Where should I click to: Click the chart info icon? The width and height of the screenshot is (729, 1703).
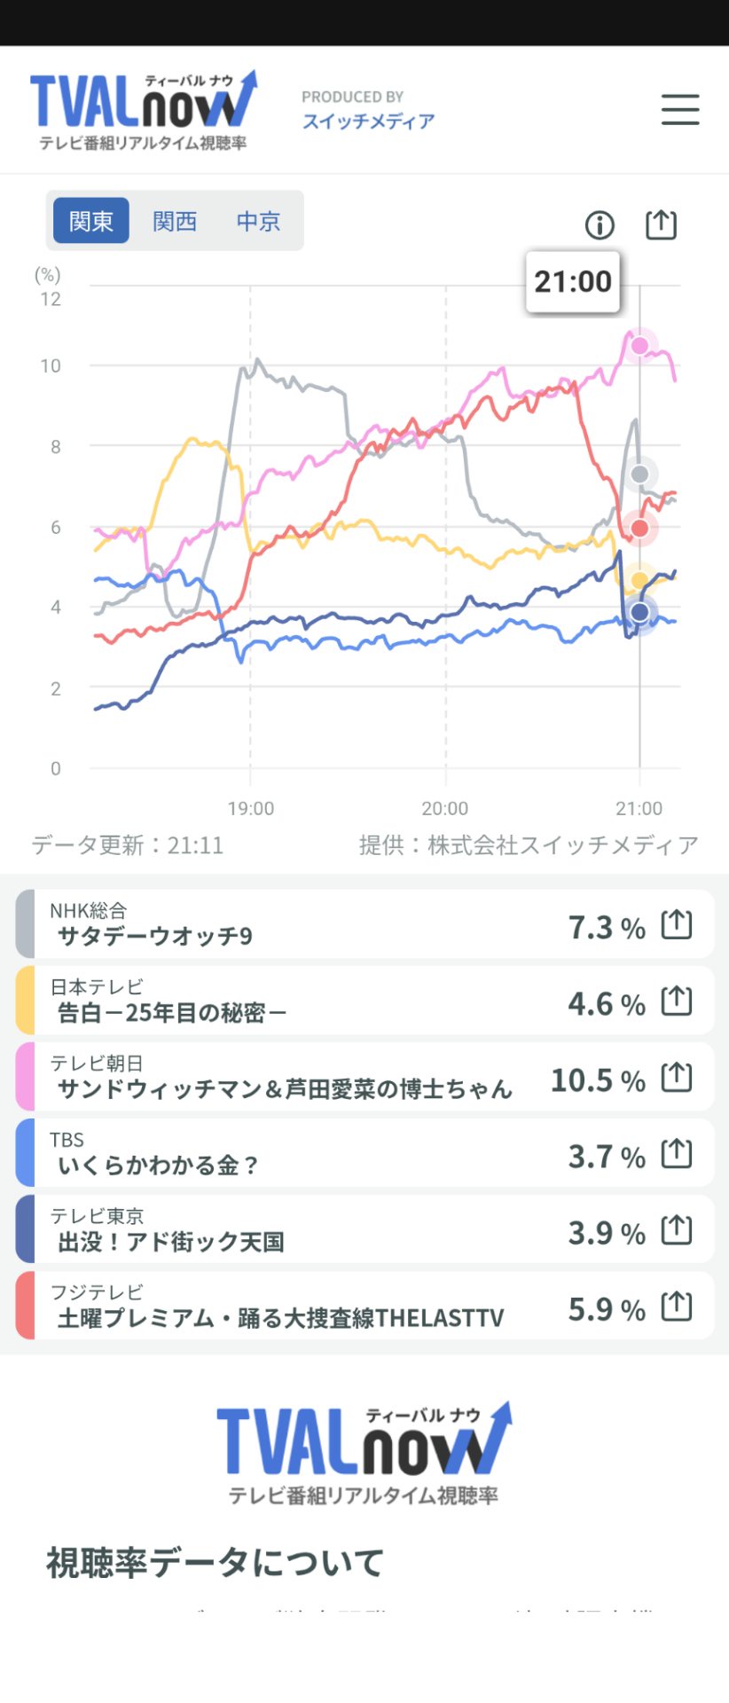tap(600, 225)
